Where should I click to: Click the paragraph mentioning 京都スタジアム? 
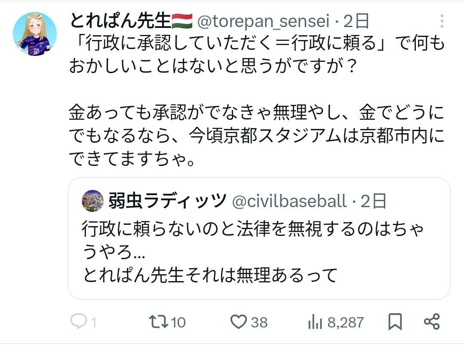(x=257, y=136)
